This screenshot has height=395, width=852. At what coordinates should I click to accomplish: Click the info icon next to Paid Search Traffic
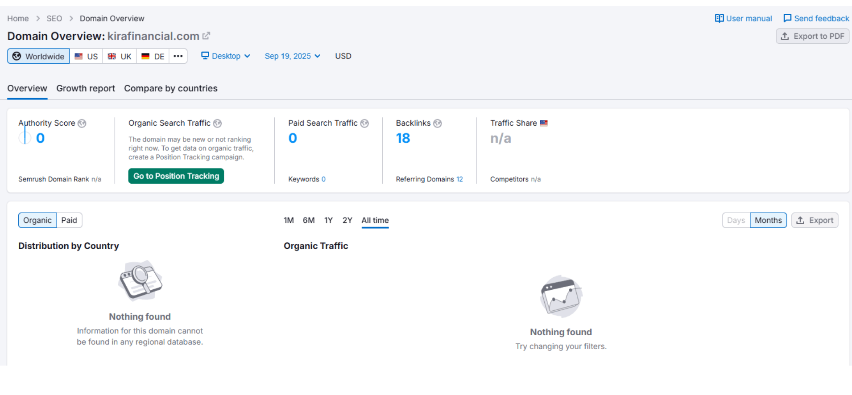[364, 123]
